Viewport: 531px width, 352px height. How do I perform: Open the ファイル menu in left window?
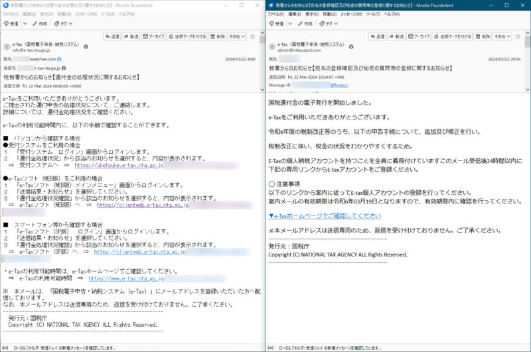coord(11,14)
